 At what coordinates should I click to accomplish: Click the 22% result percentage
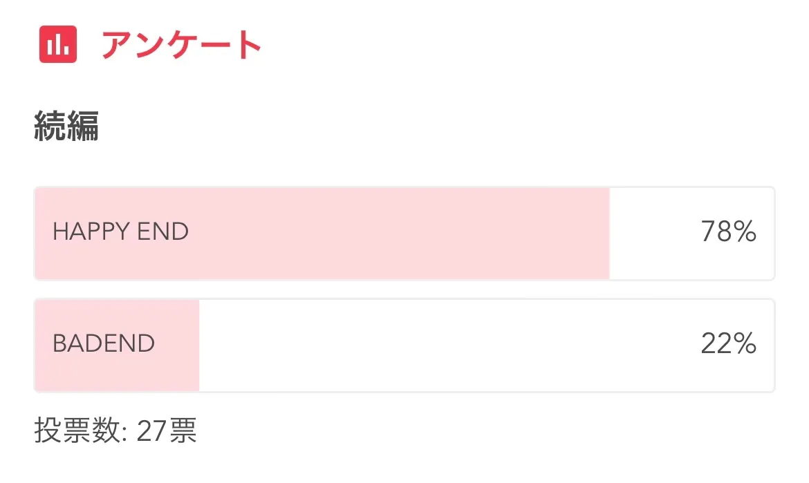(x=728, y=343)
